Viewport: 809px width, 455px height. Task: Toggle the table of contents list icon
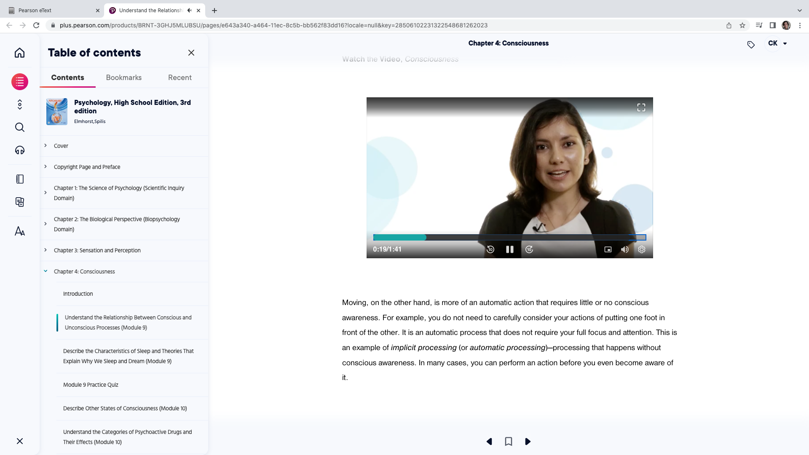pos(20,82)
